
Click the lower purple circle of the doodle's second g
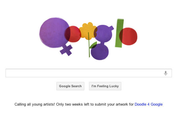[100, 52]
